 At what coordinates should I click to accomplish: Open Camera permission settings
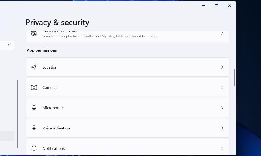(x=127, y=87)
